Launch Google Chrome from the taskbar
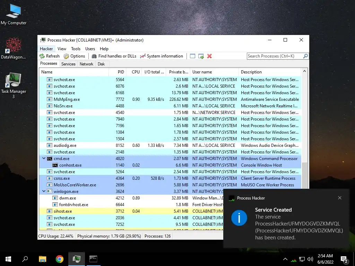Viewport: 355px width, 266px height. point(60,259)
